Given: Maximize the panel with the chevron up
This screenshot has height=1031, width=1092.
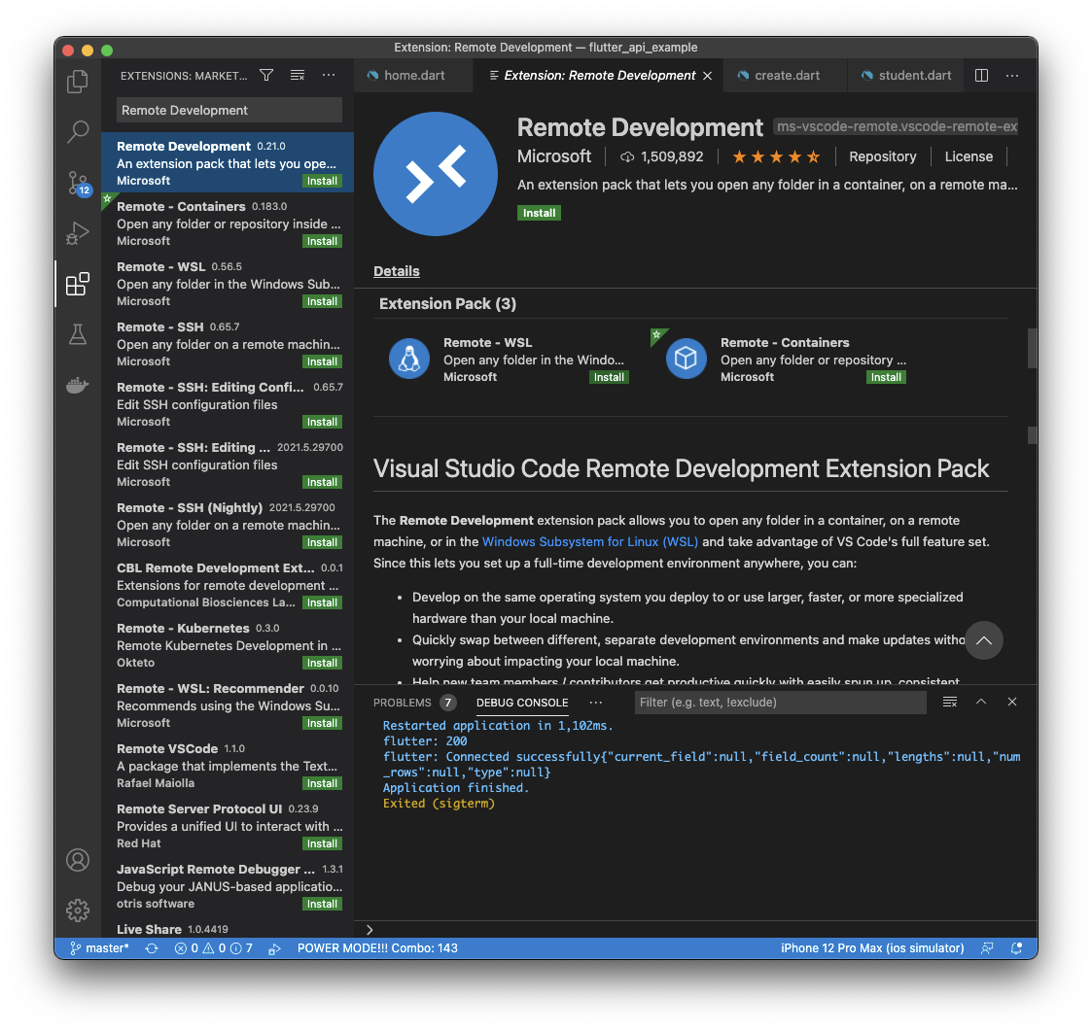Looking at the screenshot, I should coord(981,702).
